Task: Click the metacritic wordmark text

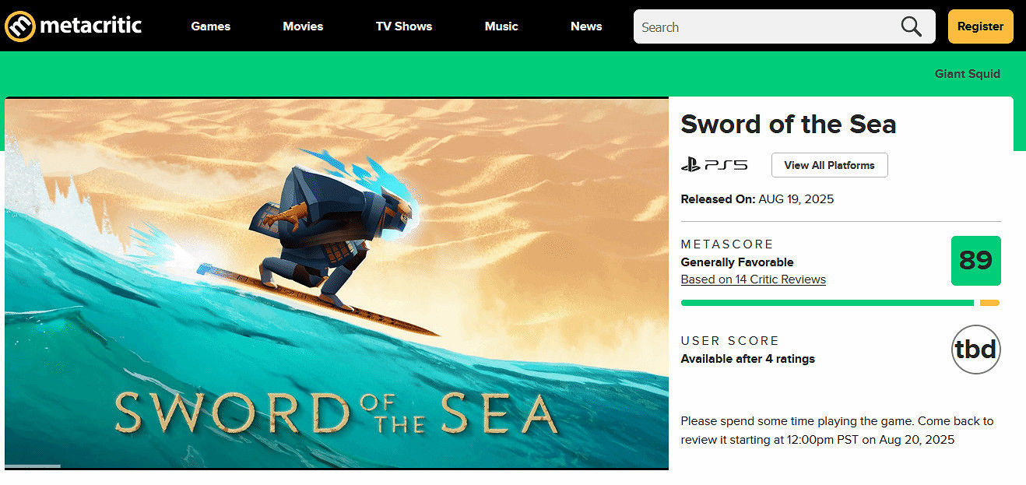Action: [91, 26]
